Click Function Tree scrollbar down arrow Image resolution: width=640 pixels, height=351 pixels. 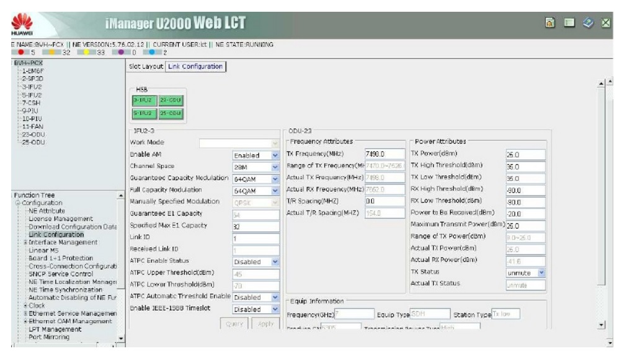click(x=121, y=339)
